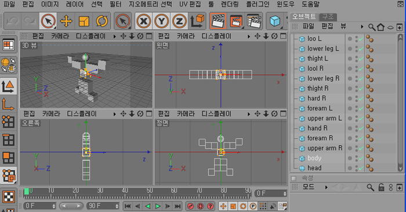Open render settings icon

(x=253, y=21)
